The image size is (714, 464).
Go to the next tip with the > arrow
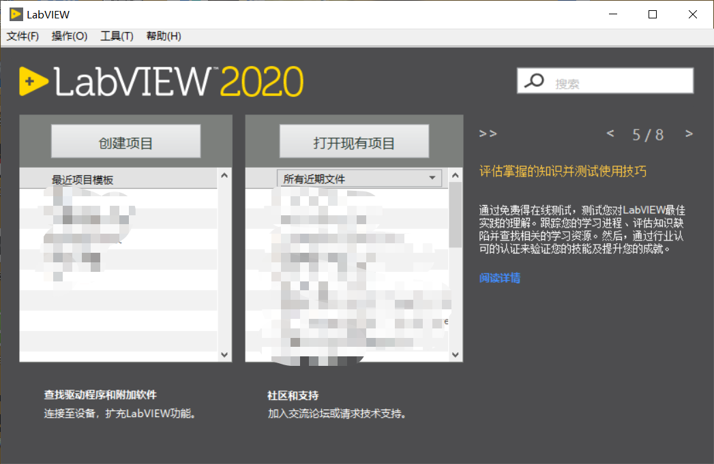pyautogui.click(x=689, y=134)
